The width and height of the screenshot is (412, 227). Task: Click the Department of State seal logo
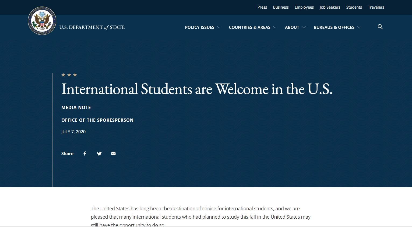[42, 21]
